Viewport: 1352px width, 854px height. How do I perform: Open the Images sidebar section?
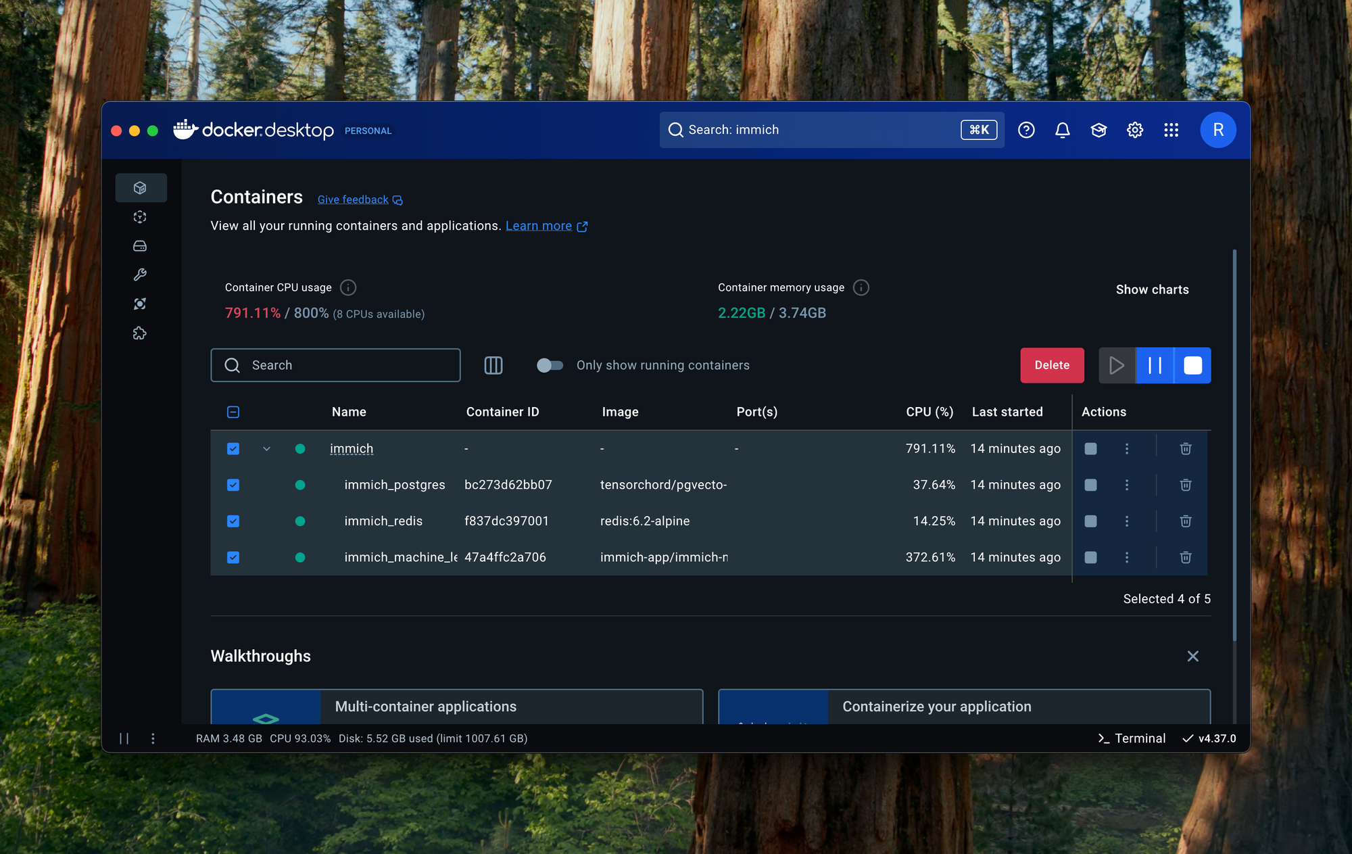(140, 217)
